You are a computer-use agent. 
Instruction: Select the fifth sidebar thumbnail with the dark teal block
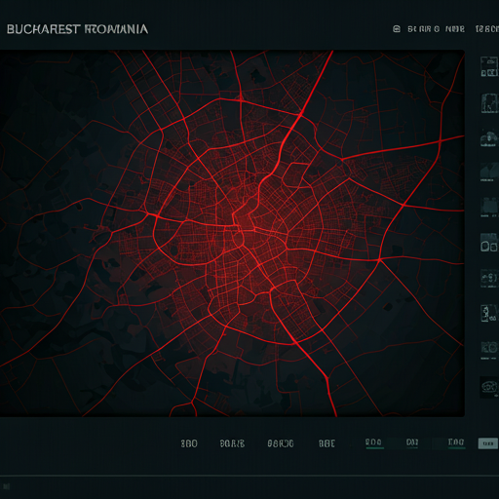click(x=489, y=208)
